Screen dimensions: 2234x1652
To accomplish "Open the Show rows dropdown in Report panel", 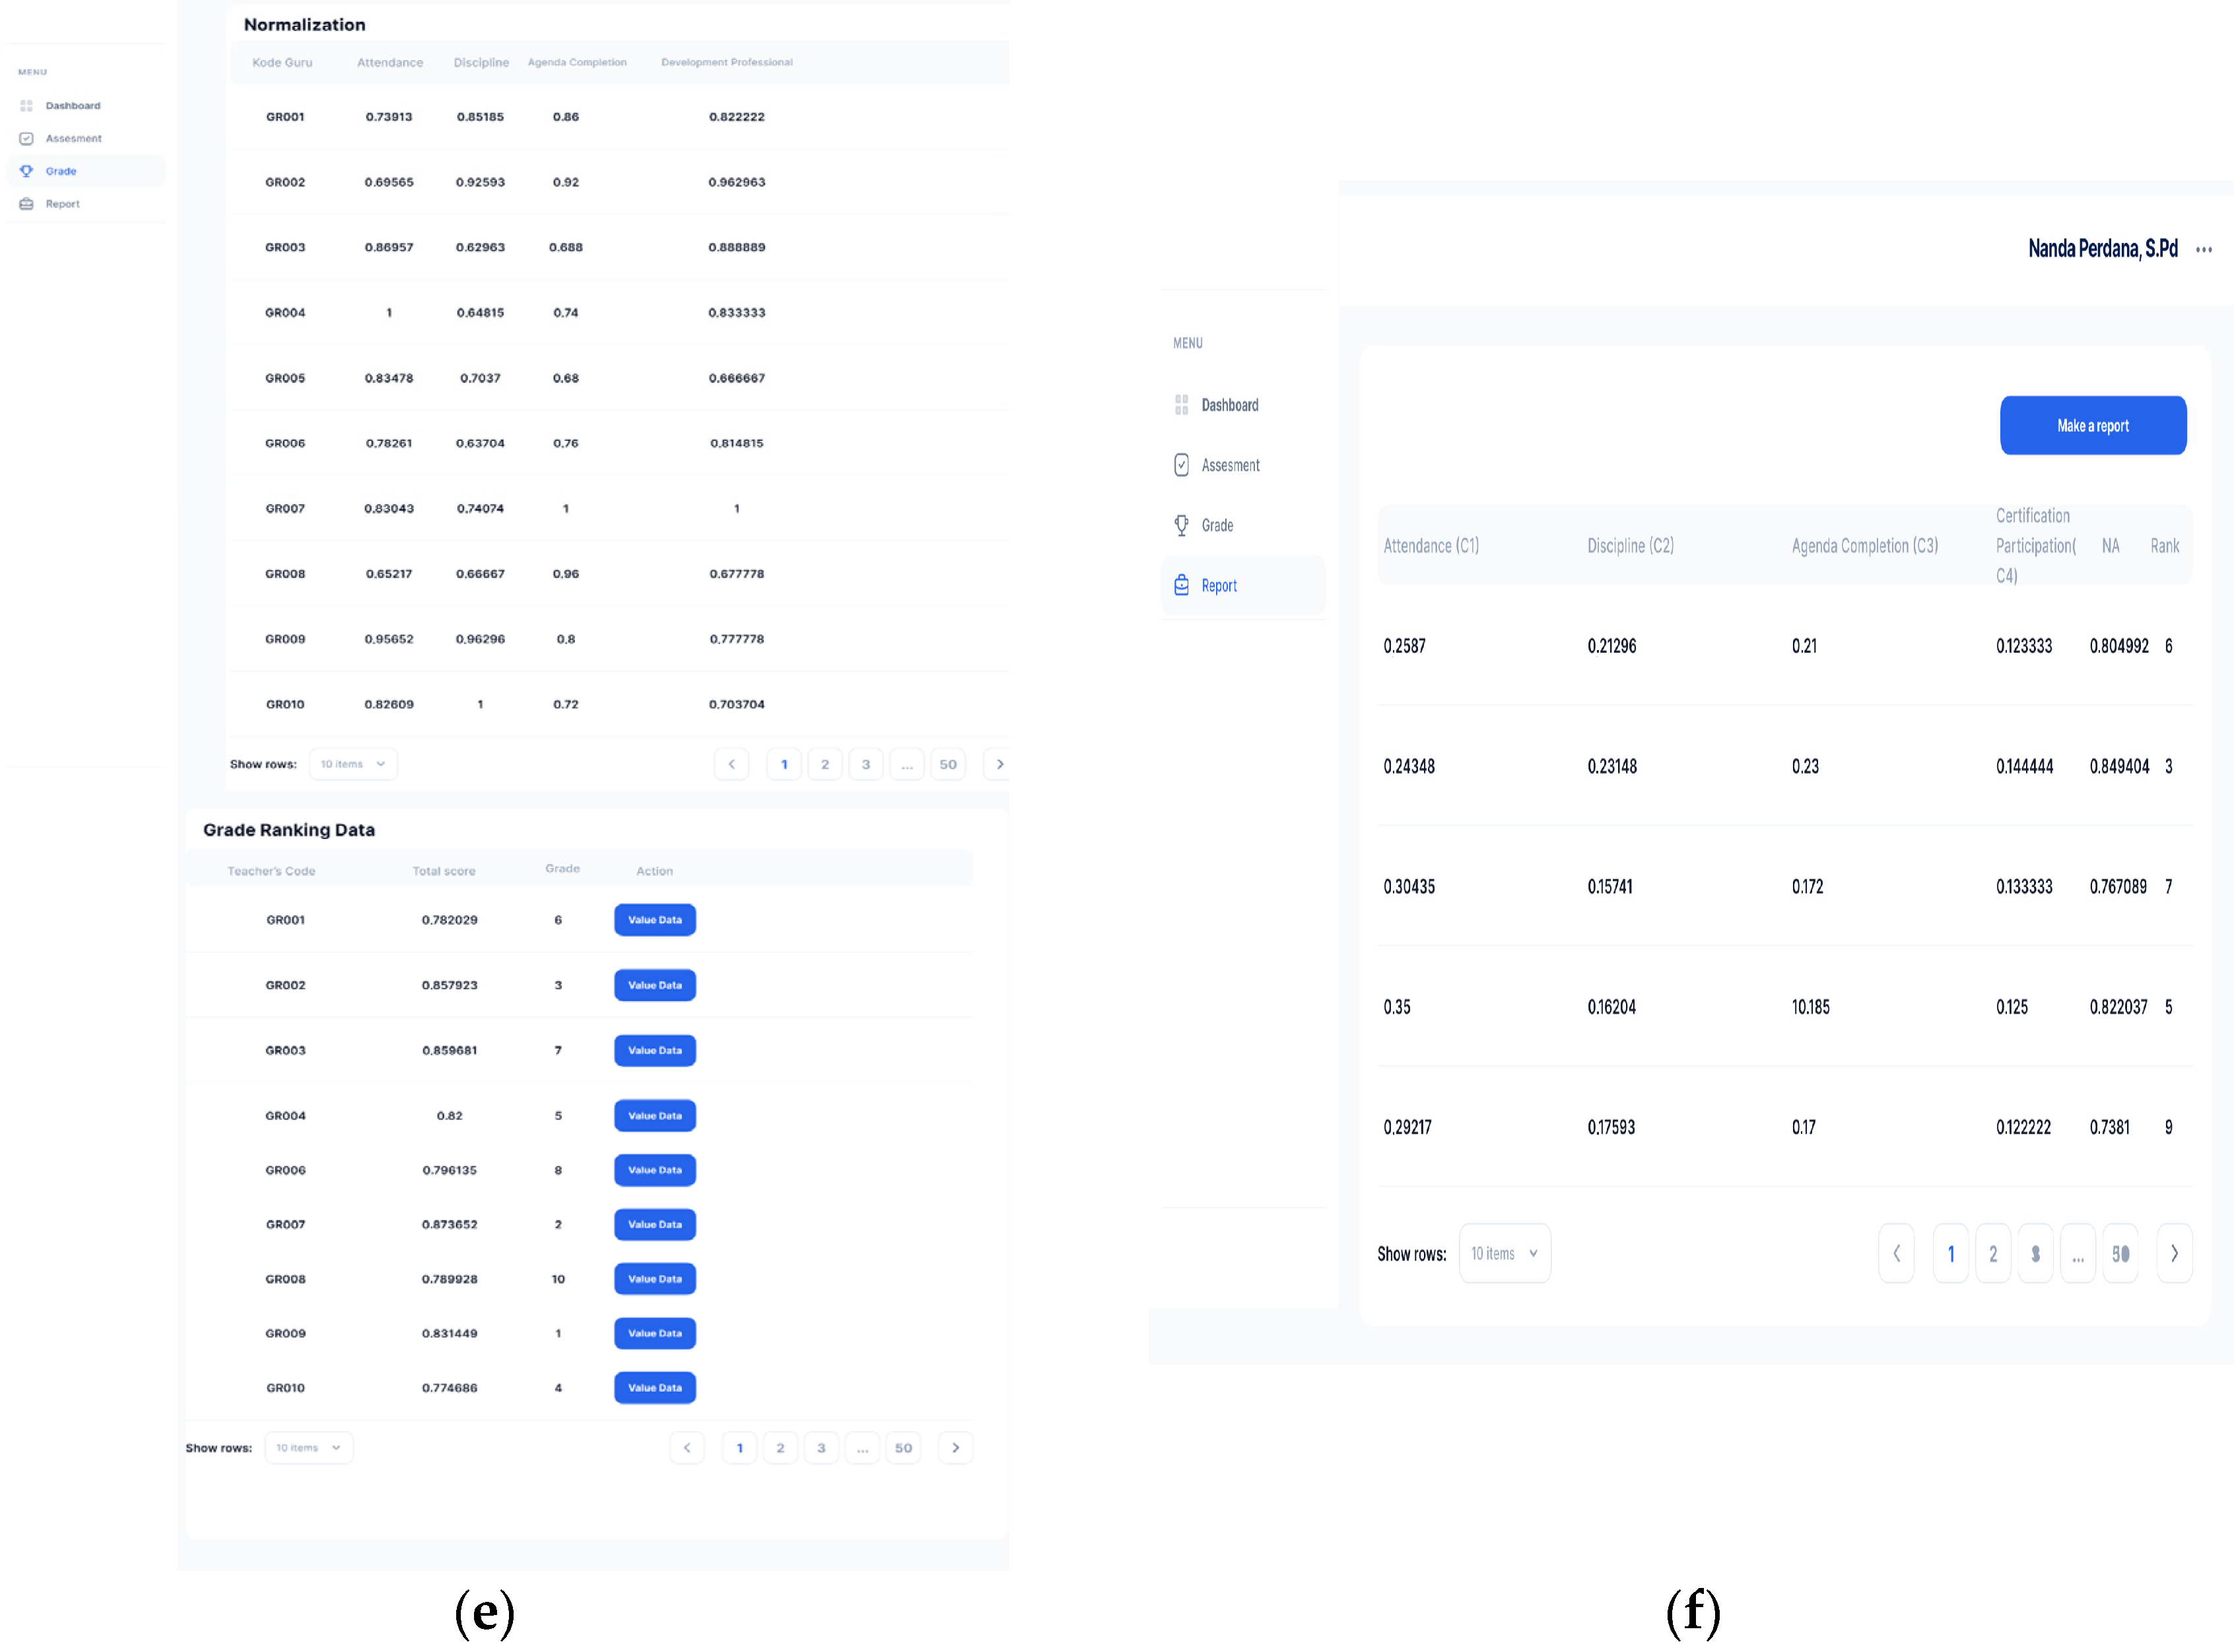I will [x=1504, y=1253].
